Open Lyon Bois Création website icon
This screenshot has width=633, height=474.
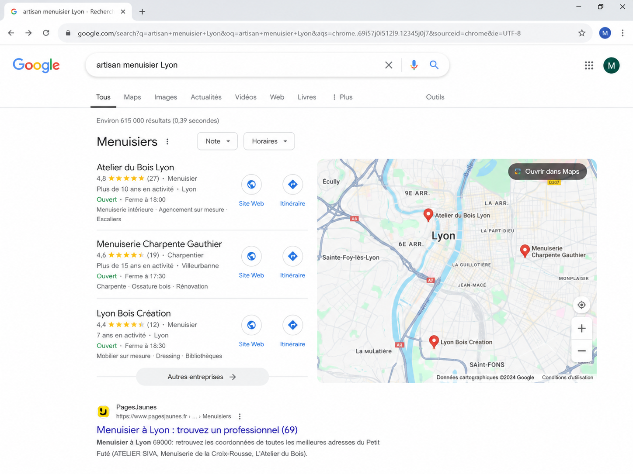[x=251, y=325]
